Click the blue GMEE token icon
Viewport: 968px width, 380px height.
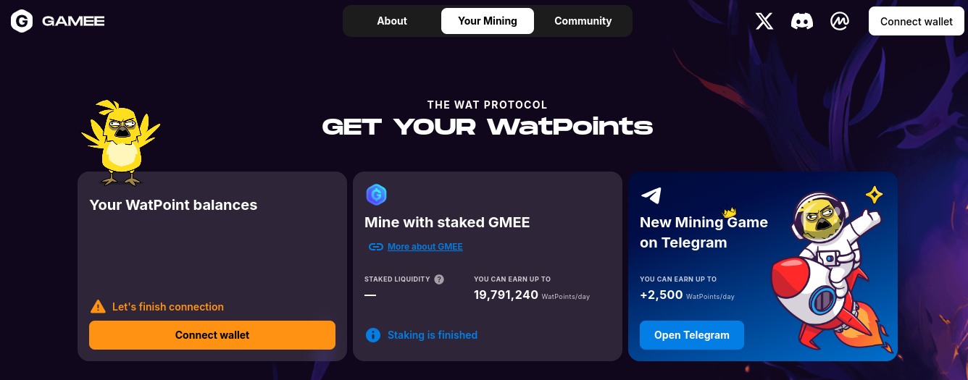tap(376, 194)
